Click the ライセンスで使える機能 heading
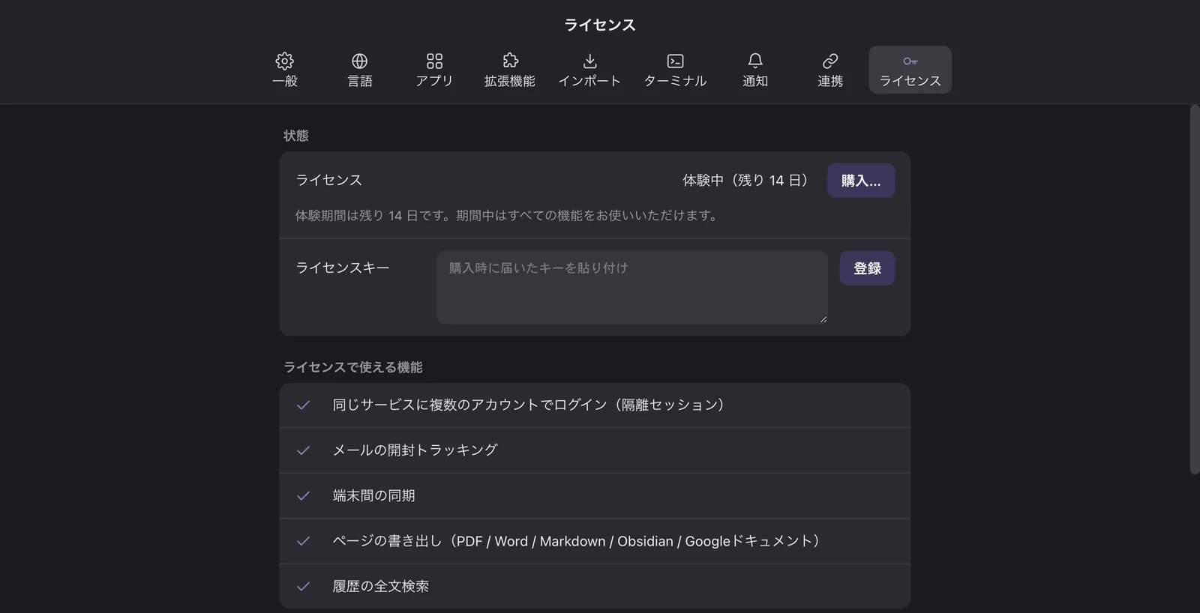Image resolution: width=1200 pixels, height=613 pixels. point(352,367)
